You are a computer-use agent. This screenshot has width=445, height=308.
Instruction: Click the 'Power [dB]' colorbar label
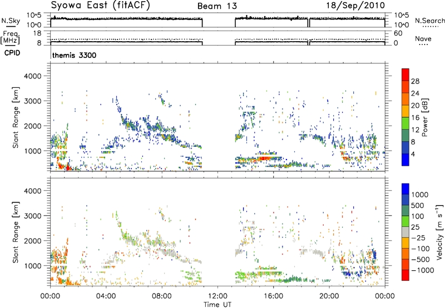(425, 117)
